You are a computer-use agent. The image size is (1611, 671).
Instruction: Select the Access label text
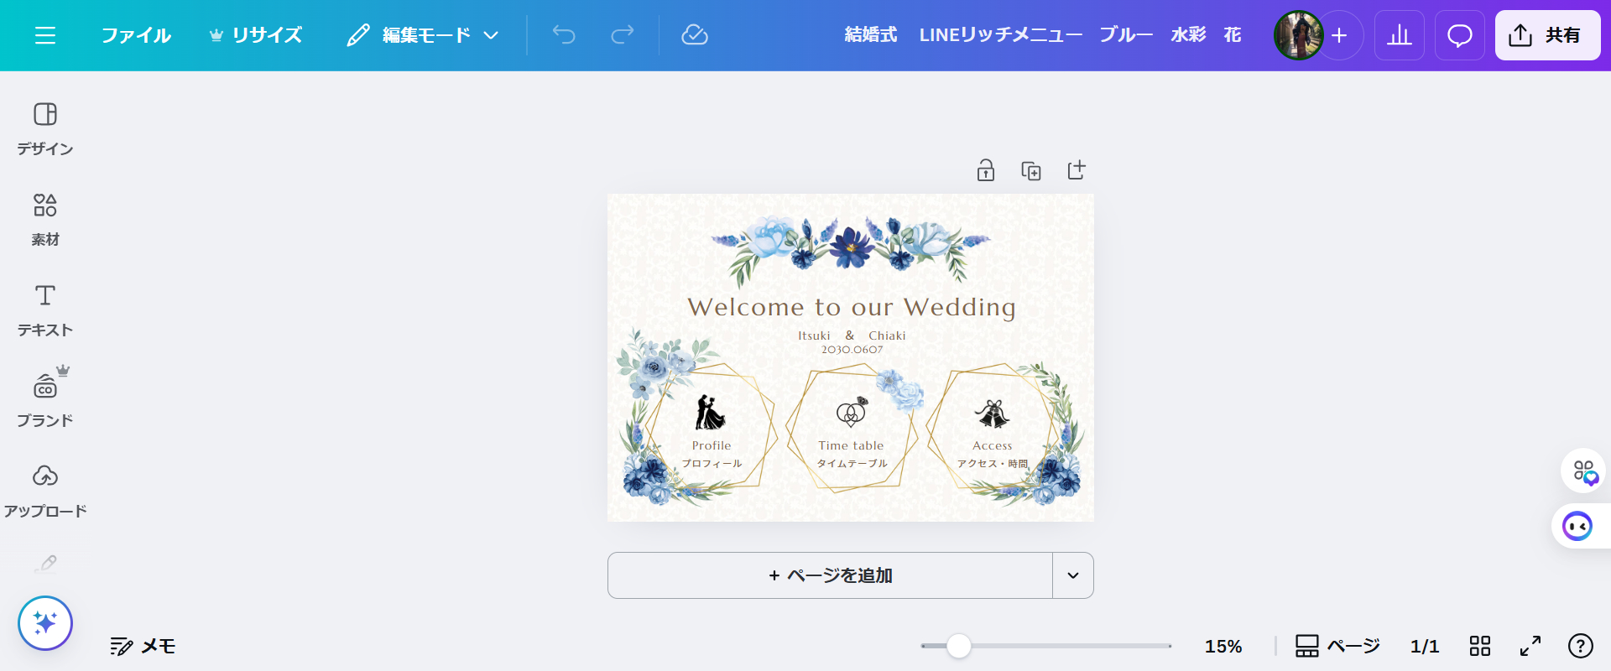tap(993, 445)
